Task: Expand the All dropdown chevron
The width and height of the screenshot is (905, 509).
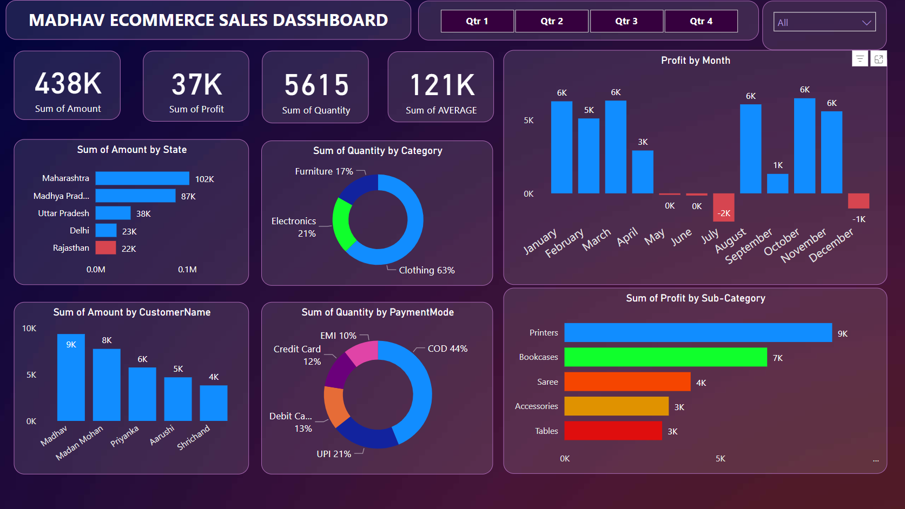Action: click(x=866, y=23)
